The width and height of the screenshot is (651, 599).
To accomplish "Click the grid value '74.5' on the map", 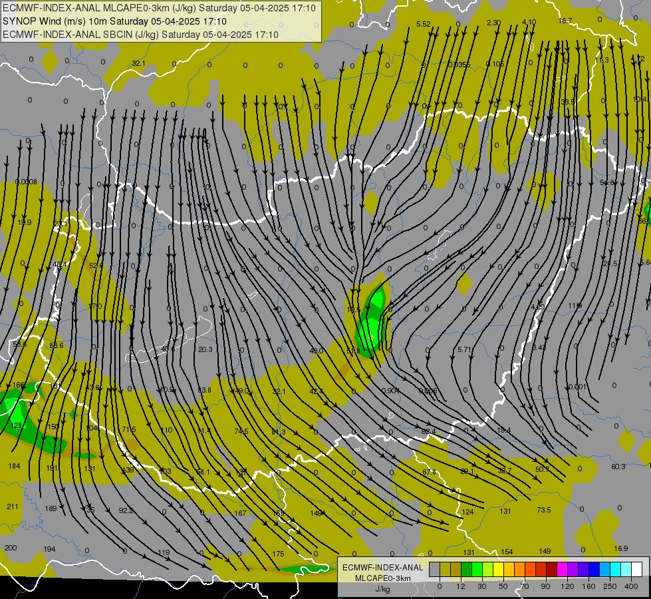I will [x=241, y=431].
